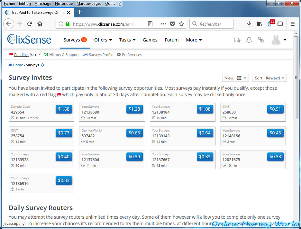Toggle Reader View in the address bar

pyautogui.click(x=150, y=24)
